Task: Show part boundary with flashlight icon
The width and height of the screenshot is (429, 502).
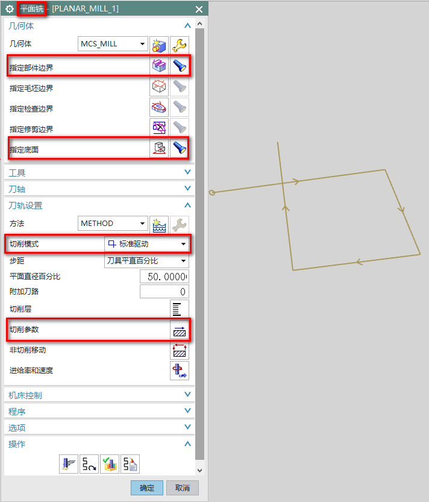Action: coord(180,66)
